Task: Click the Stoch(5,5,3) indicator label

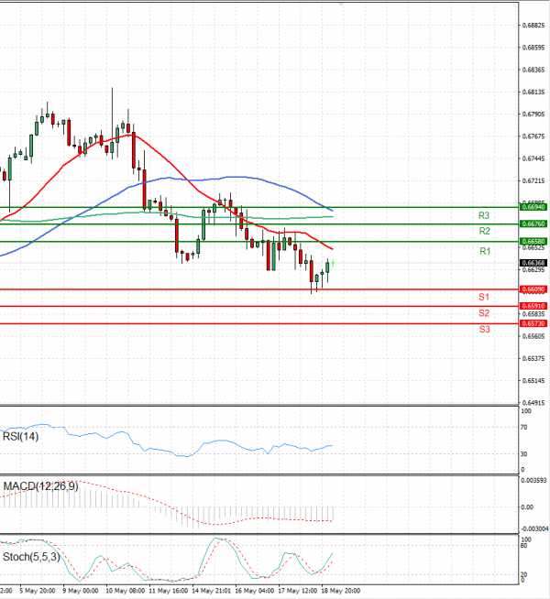Action: [x=31, y=557]
